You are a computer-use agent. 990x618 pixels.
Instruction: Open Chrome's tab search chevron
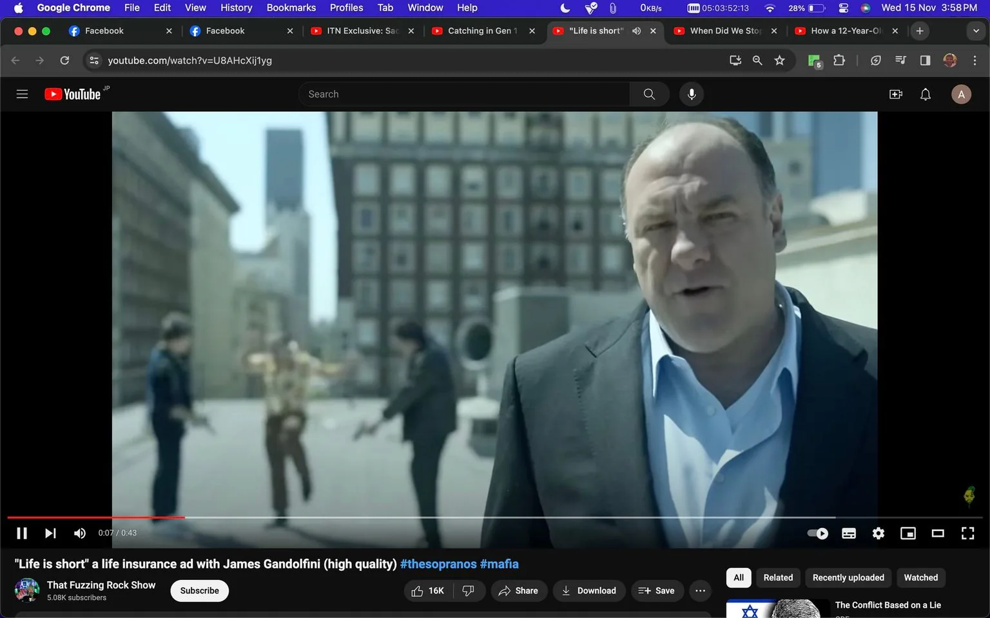click(x=976, y=30)
